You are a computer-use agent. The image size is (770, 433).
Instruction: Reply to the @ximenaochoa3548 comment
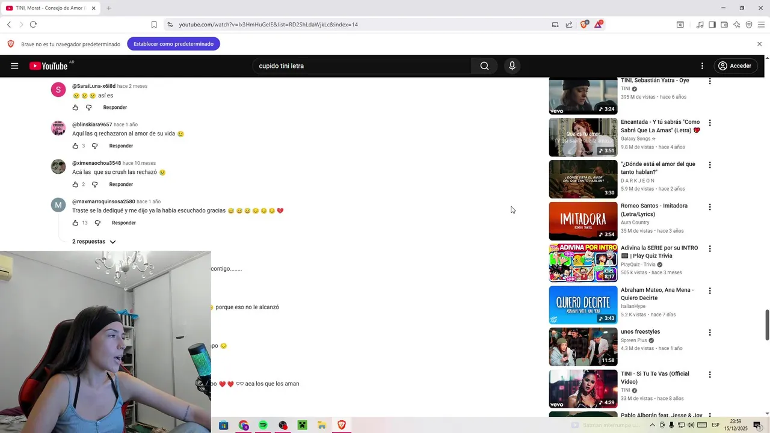(121, 185)
